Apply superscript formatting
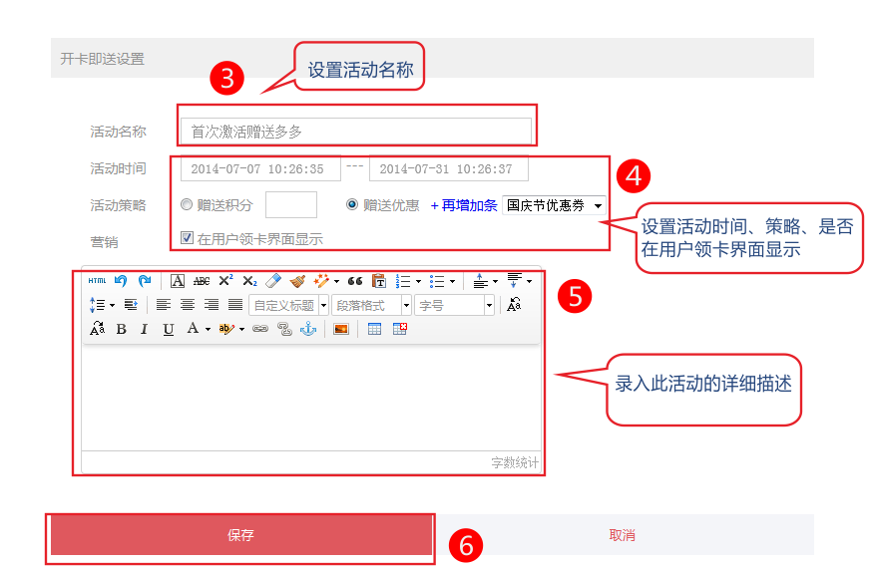869x566 pixels. pos(225,281)
